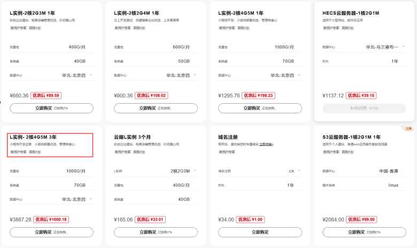Click 立即购买 for L实例-2核4G5M 3年

point(52,232)
